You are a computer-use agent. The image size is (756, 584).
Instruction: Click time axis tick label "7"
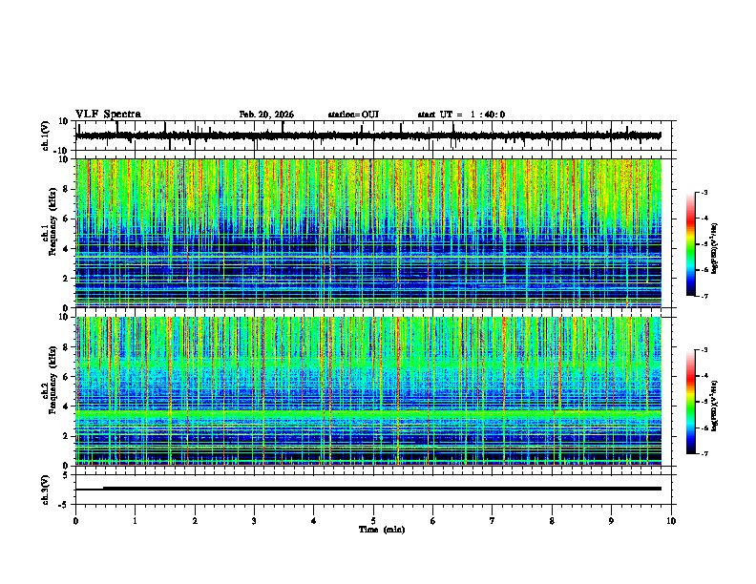click(x=493, y=521)
